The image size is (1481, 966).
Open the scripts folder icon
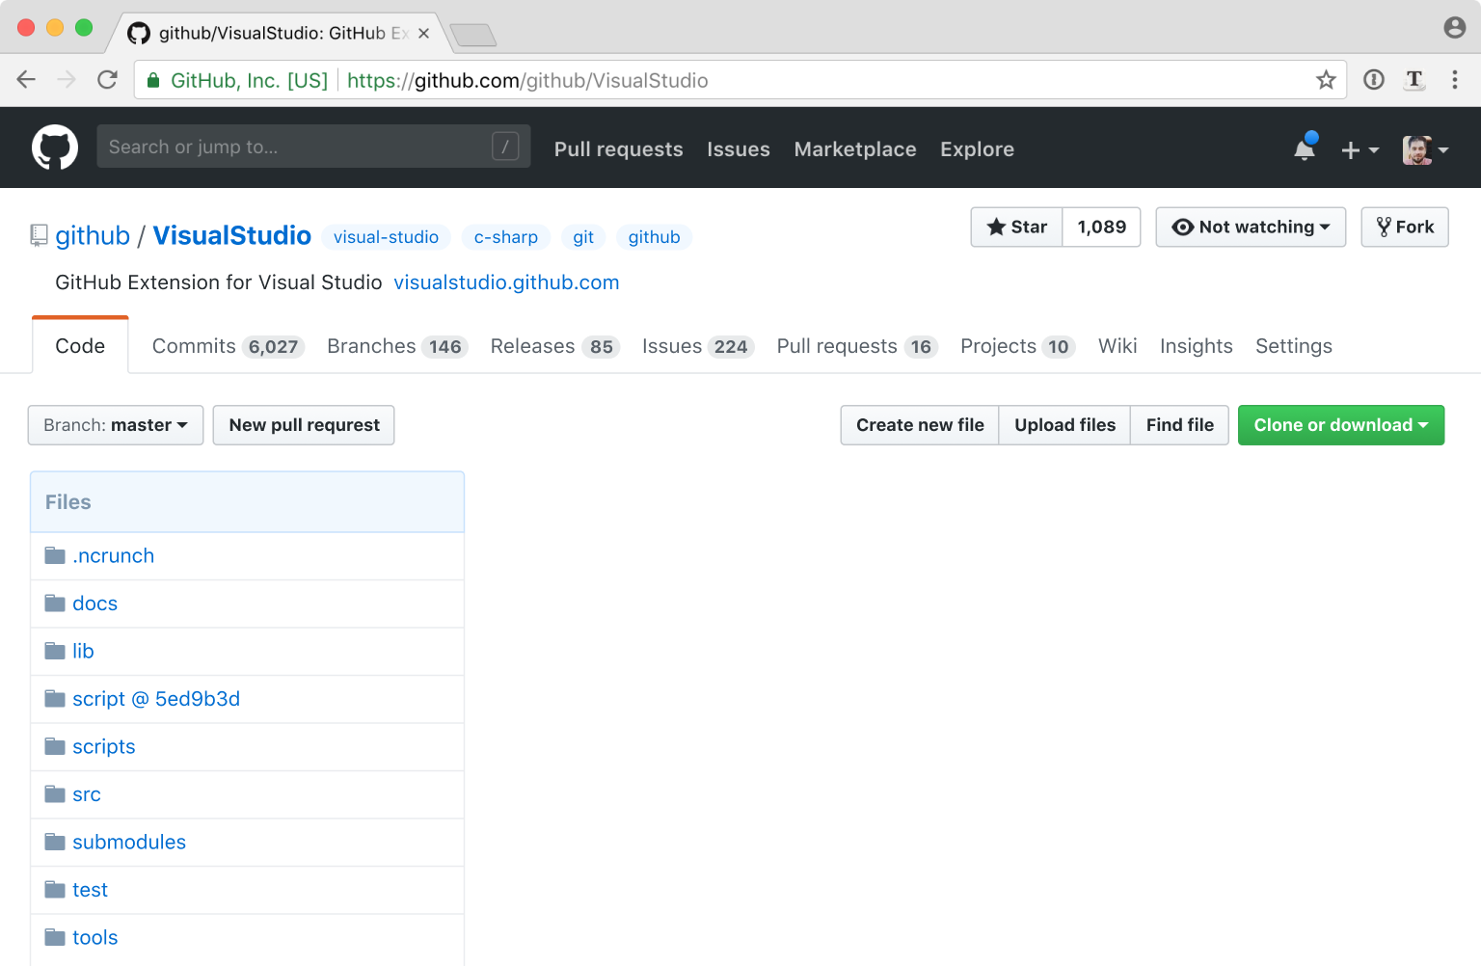tap(55, 745)
